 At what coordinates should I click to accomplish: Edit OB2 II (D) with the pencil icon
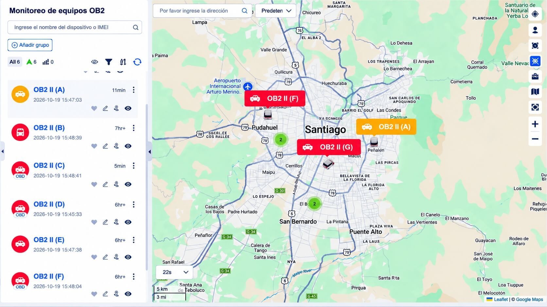point(105,222)
